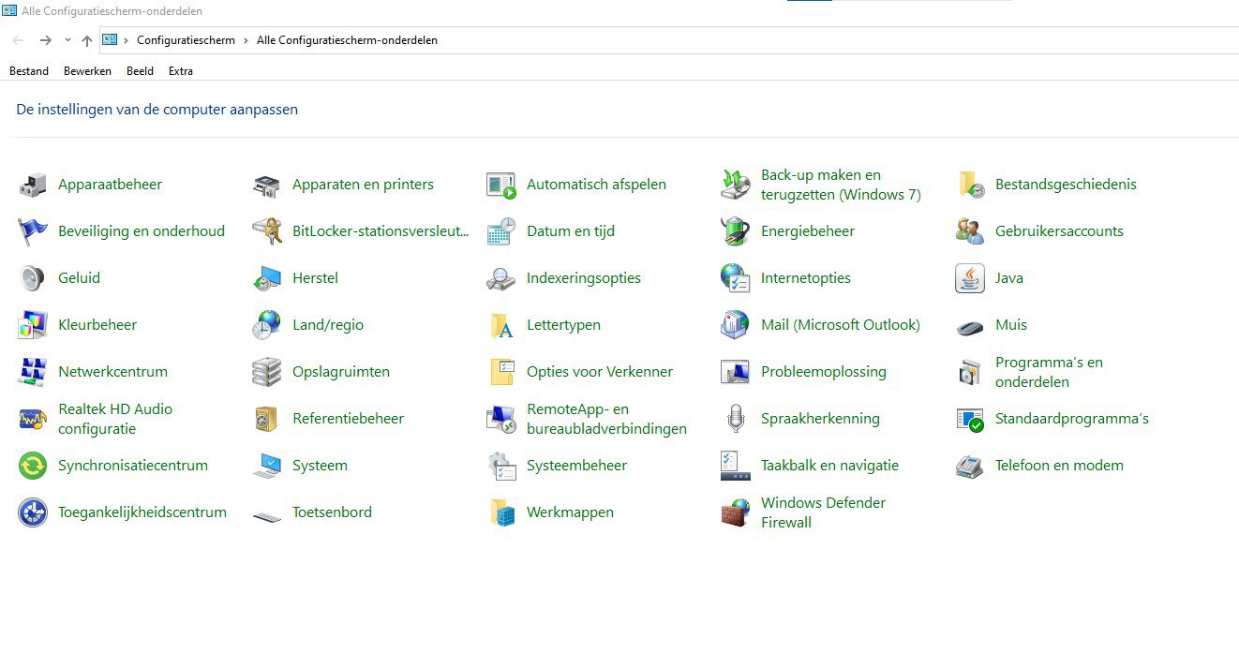Viewport: 1239px width, 653px height.
Task: Select the Automatisch afspelen icon
Action: [501, 185]
